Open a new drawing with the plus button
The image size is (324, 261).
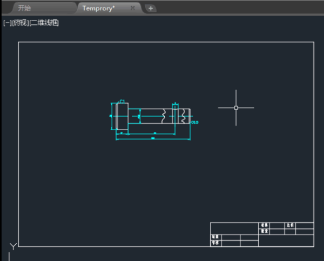(x=151, y=8)
